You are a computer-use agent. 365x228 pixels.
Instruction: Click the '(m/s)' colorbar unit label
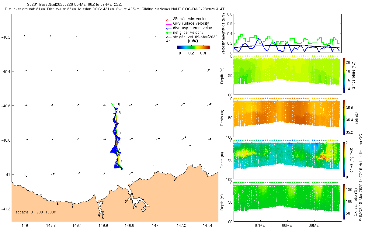pyautogui.click(x=193, y=41)
